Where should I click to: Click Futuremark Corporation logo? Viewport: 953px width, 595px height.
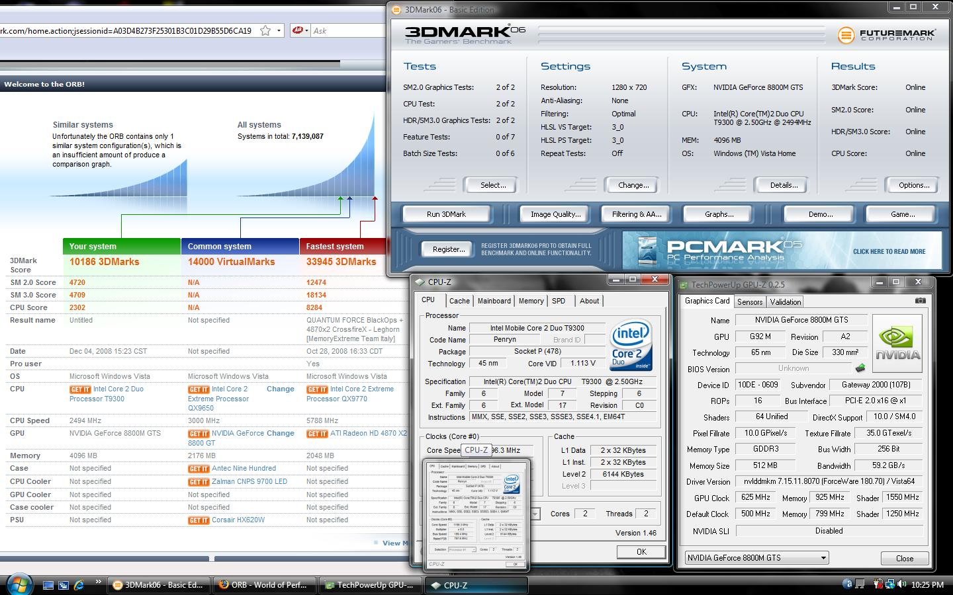point(887,35)
